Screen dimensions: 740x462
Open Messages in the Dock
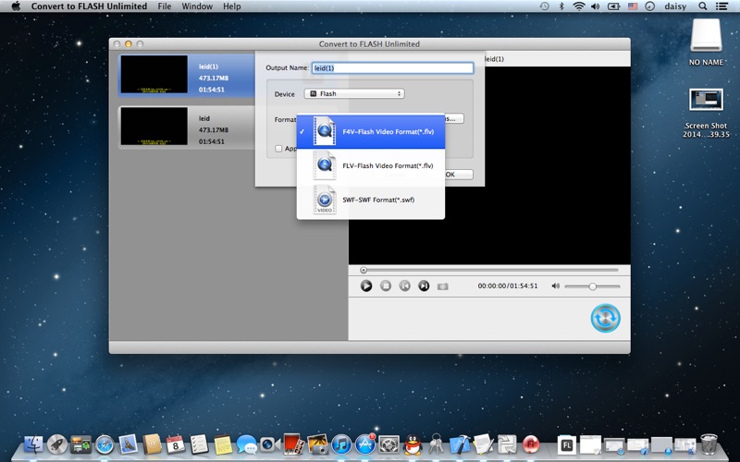coord(246,444)
